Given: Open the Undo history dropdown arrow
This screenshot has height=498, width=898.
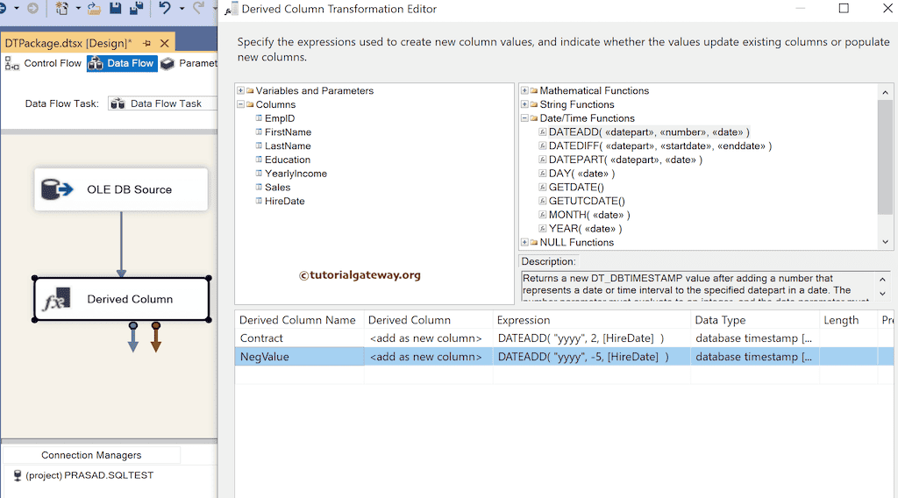Looking at the screenshot, I should point(182,9).
